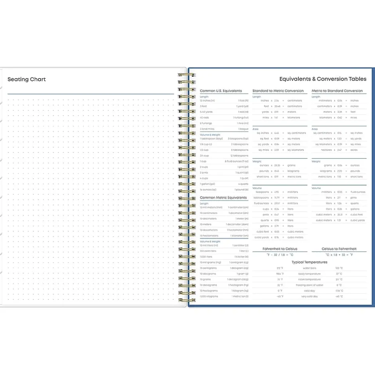
Task: Click the 1,000 kilograms metric ton row
Action: [224, 296]
